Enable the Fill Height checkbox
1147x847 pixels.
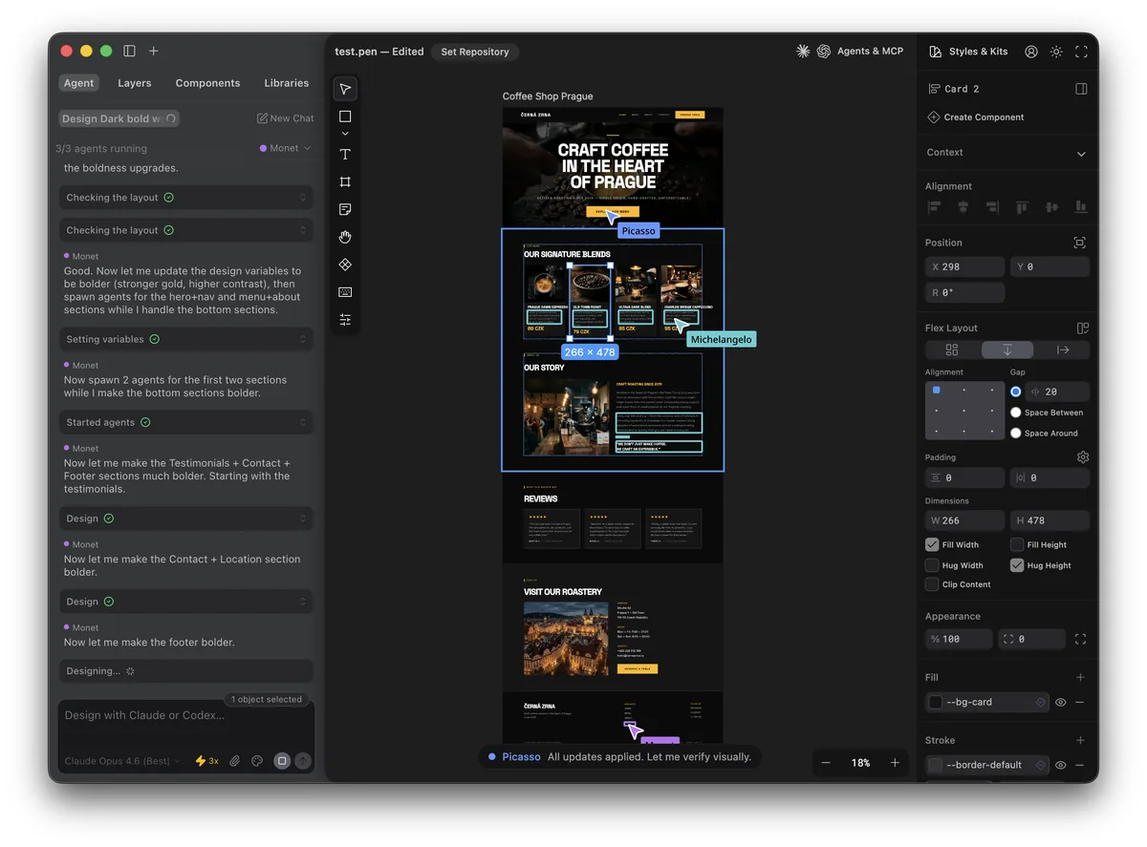[1017, 545]
